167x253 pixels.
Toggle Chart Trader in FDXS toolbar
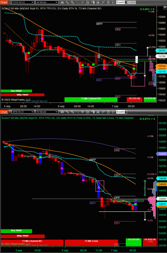(x=93, y=2)
